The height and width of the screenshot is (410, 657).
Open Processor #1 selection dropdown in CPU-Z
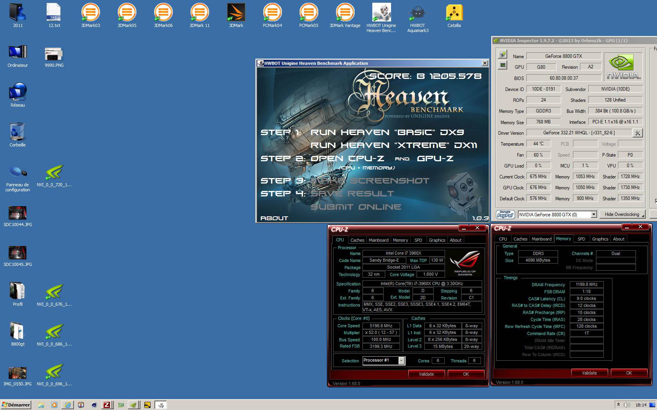point(401,360)
